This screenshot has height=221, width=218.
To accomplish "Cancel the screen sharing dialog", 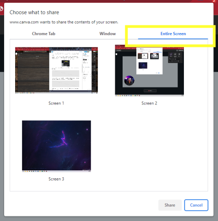I will coord(196,205).
